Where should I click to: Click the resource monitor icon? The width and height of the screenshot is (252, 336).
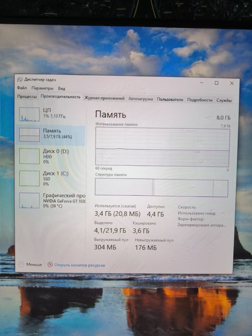pyautogui.click(x=50, y=264)
